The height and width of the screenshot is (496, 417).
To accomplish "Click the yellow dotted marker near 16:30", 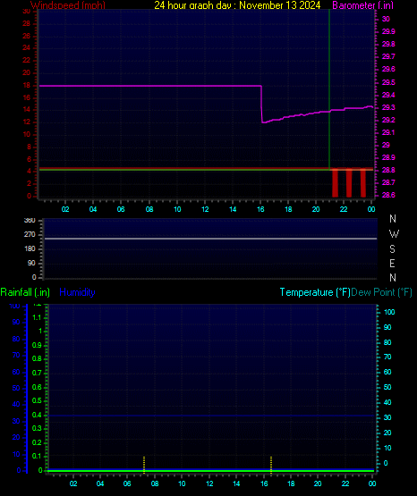I will (x=271, y=465).
